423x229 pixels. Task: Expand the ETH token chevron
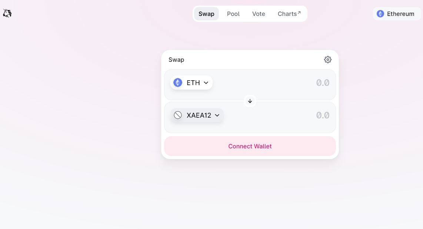click(206, 83)
